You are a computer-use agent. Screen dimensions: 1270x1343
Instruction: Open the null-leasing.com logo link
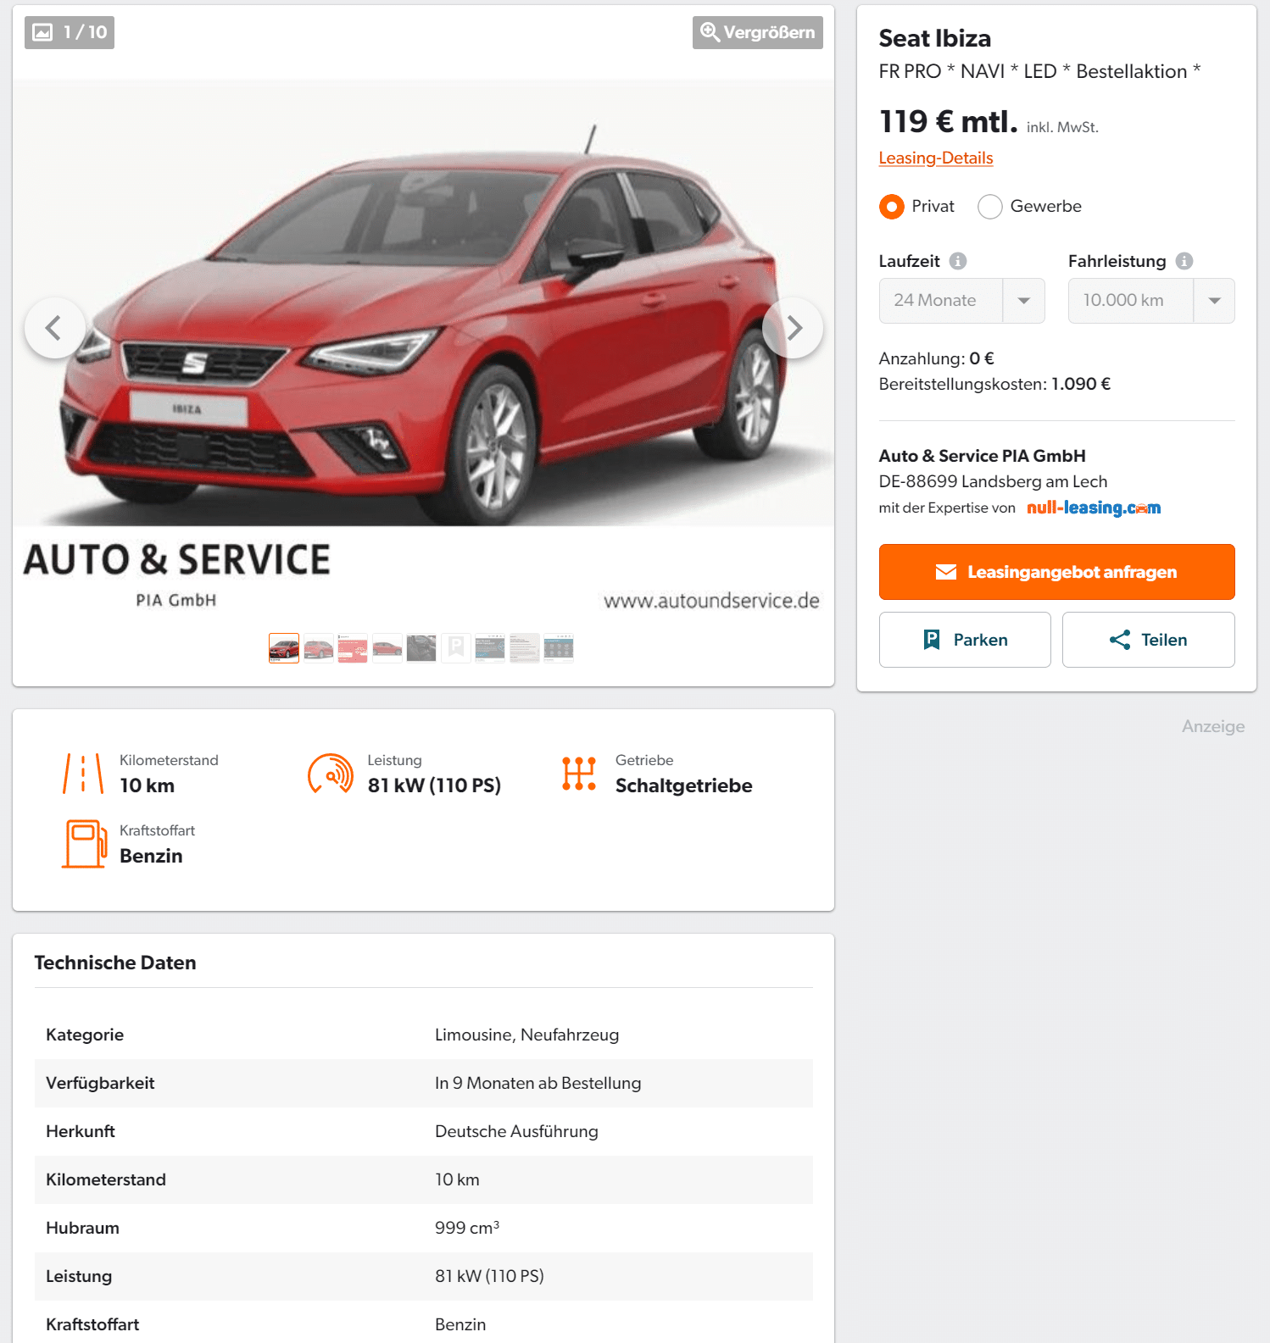(x=1094, y=508)
